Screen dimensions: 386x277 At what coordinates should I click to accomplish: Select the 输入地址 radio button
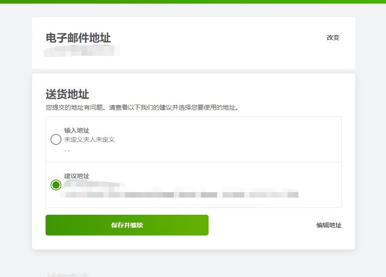(56, 139)
